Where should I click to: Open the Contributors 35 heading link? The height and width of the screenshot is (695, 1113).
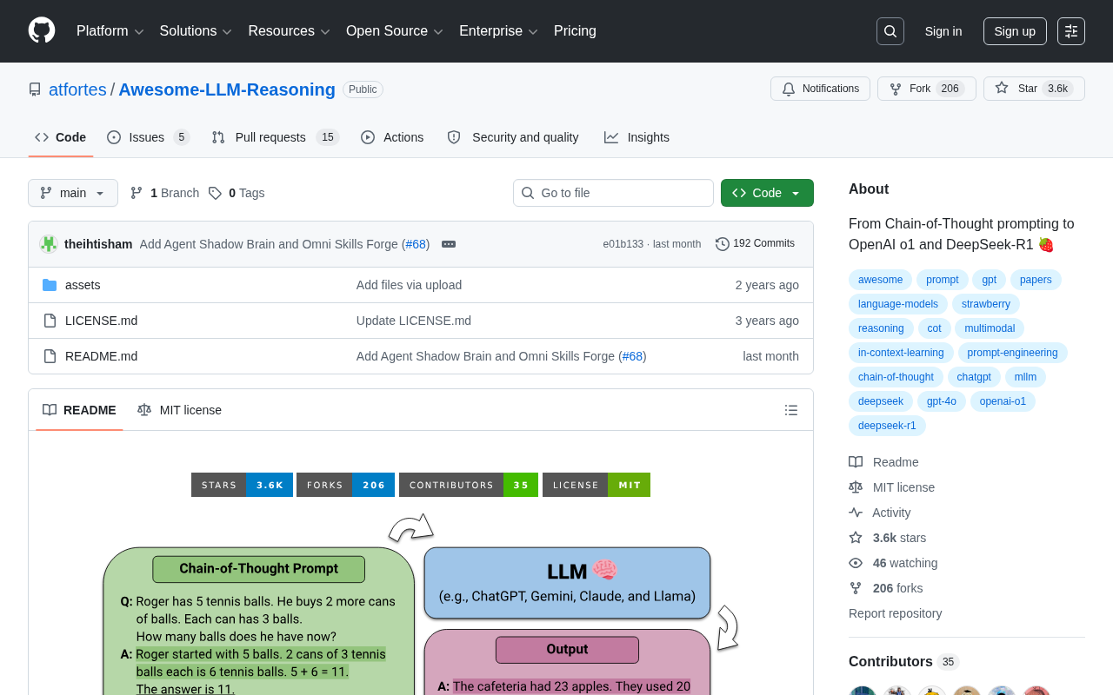point(903,662)
